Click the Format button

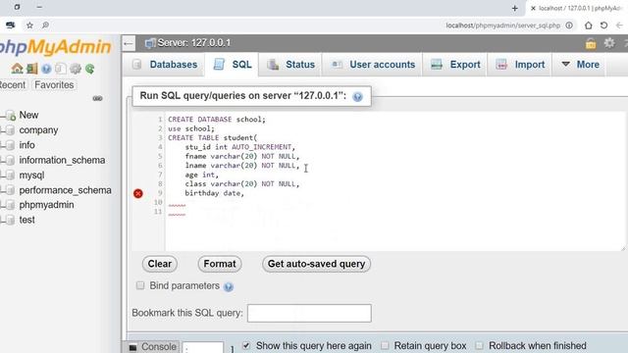(x=220, y=264)
